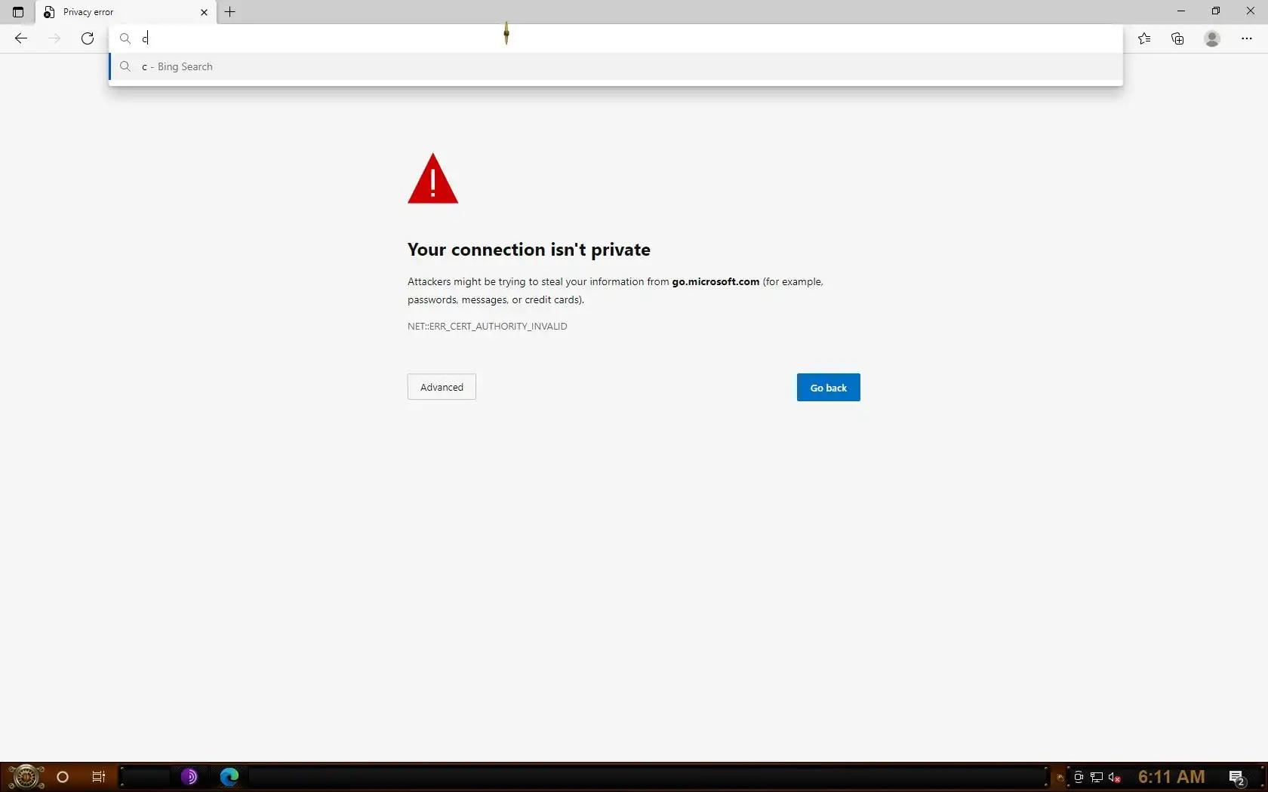Open Cortana circle icon on taskbar
1268x792 pixels.
click(x=63, y=777)
